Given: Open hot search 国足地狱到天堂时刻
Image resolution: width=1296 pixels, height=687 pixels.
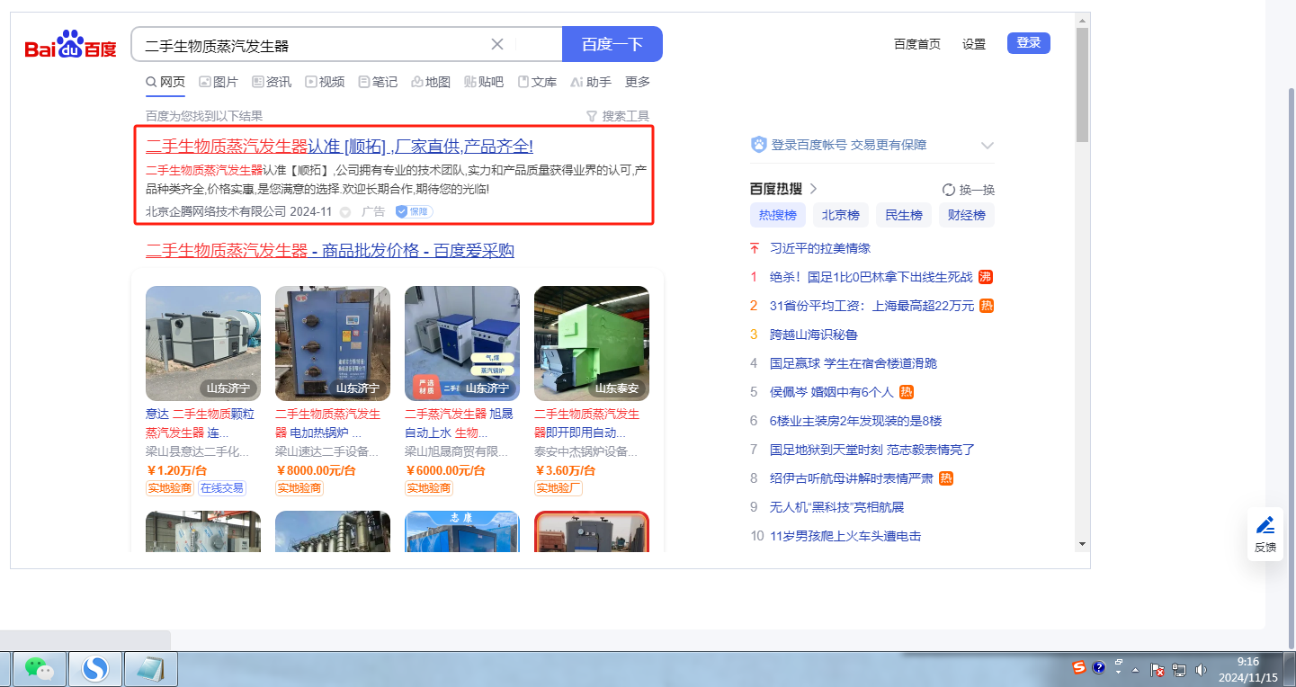Looking at the screenshot, I should 872,450.
